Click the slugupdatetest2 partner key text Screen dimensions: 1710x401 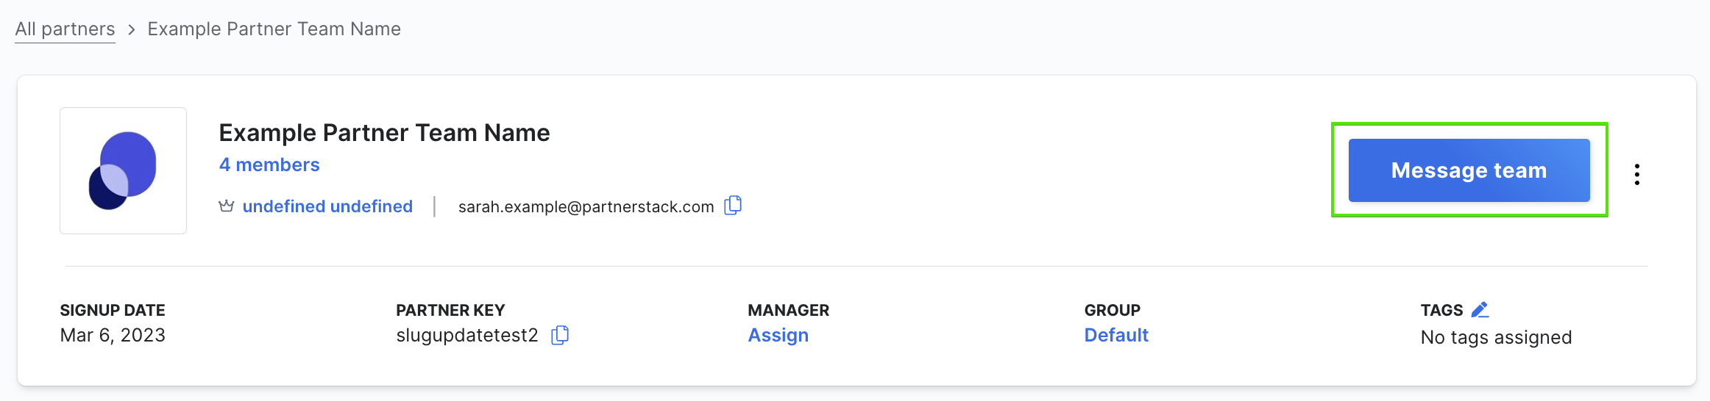pos(467,335)
